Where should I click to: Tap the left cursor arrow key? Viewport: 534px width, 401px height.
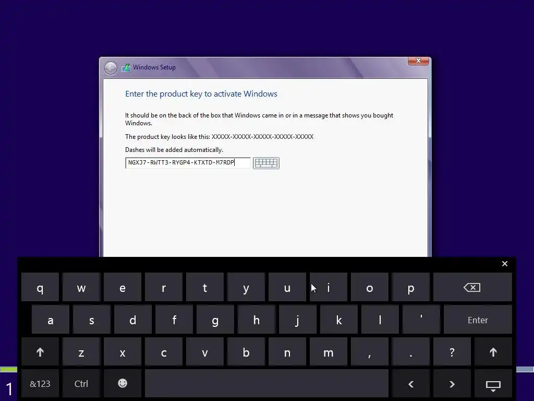(411, 384)
